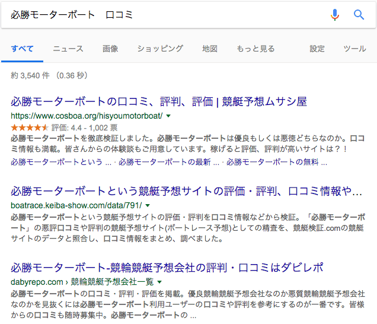
Task: Open result 必勝モーターボート-競輪競艇予想会社の評判・口コミはダビレポ
Action: point(167,268)
